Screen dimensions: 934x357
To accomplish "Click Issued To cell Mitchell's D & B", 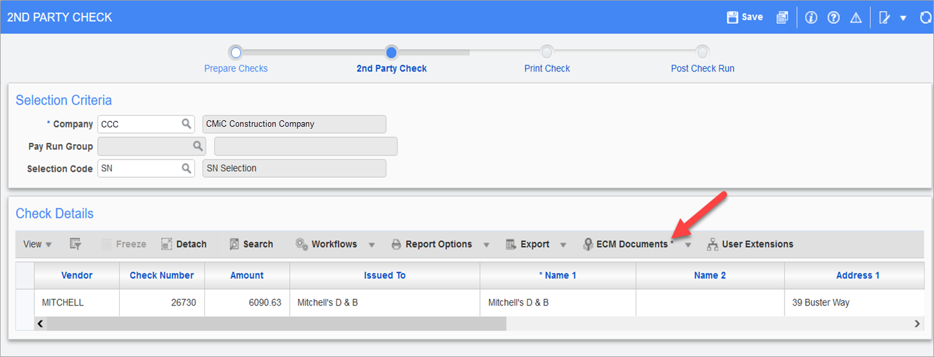I will coord(385,302).
